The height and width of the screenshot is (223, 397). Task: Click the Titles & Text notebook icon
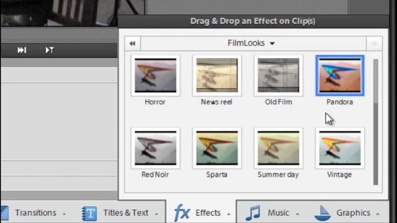pyautogui.click(x=89, y=214)
